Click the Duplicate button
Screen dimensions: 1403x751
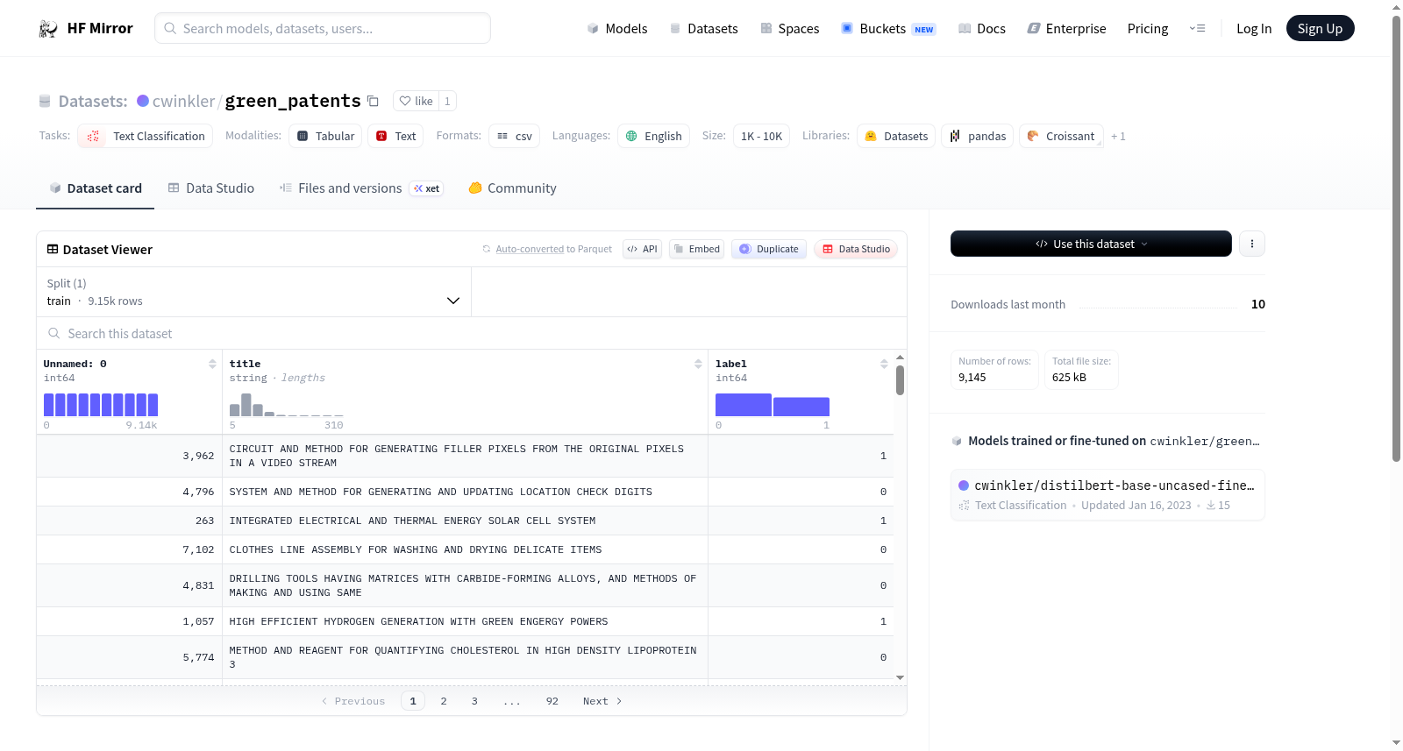coord(769,249)
